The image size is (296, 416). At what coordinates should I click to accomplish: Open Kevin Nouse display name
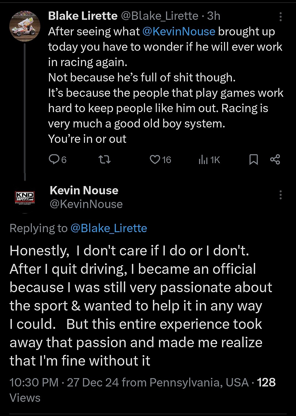[x=84, y=190]
